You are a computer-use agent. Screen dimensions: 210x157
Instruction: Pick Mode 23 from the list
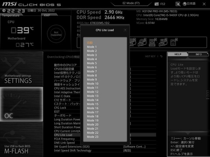pyautogui.click(x=93, y=137)
